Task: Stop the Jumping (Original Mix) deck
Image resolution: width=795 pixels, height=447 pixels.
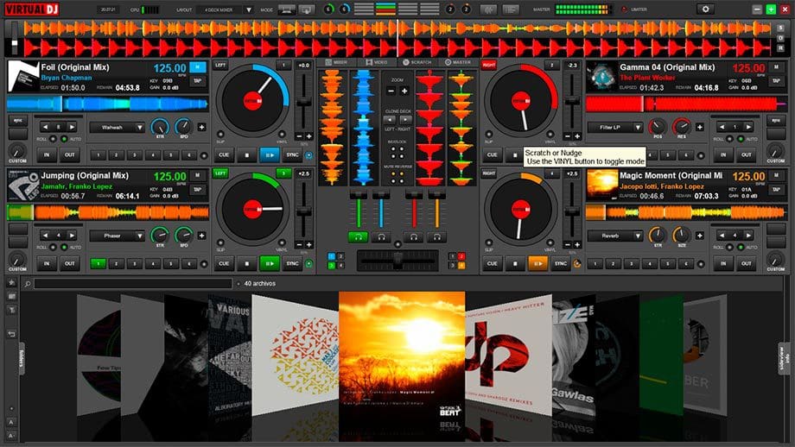Action: point(247,263)
